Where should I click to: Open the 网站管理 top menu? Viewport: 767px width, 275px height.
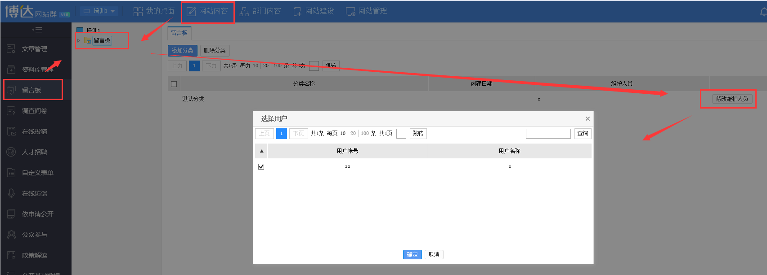[366, 11]
